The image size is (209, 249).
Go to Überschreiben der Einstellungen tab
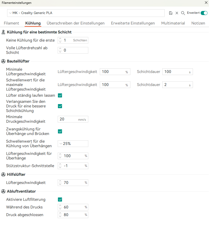point(76,23)
